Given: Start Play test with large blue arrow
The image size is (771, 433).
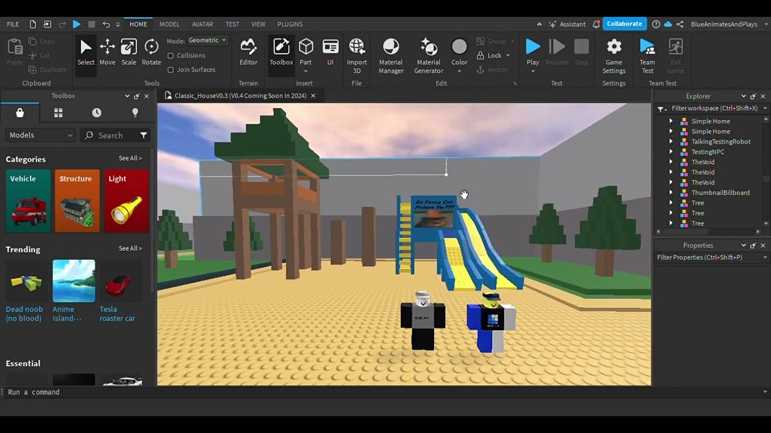Looking at the screenshot, I should tap(532, 46).
